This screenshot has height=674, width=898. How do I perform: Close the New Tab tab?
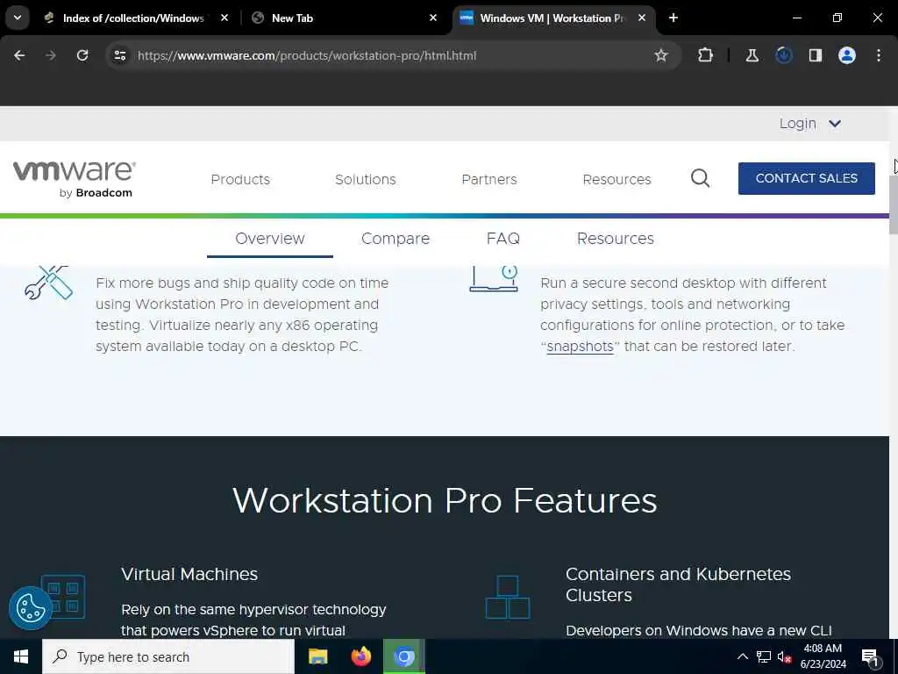(433, 18)
